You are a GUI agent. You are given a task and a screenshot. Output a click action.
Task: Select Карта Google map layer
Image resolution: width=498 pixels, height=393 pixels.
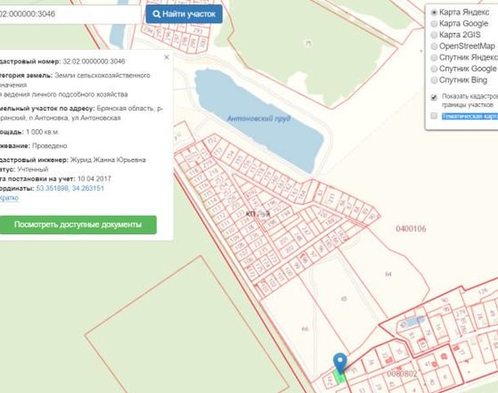pyautogui.click(x=434, y=24)
